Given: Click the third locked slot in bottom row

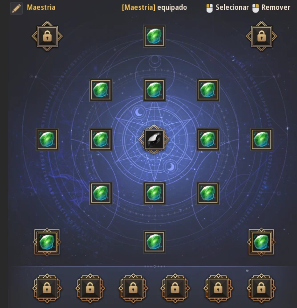Looking at the screenshot, I should 133,288.
